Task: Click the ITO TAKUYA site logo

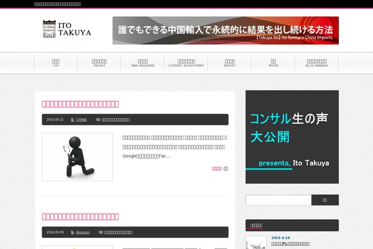Action: point(67,29)
